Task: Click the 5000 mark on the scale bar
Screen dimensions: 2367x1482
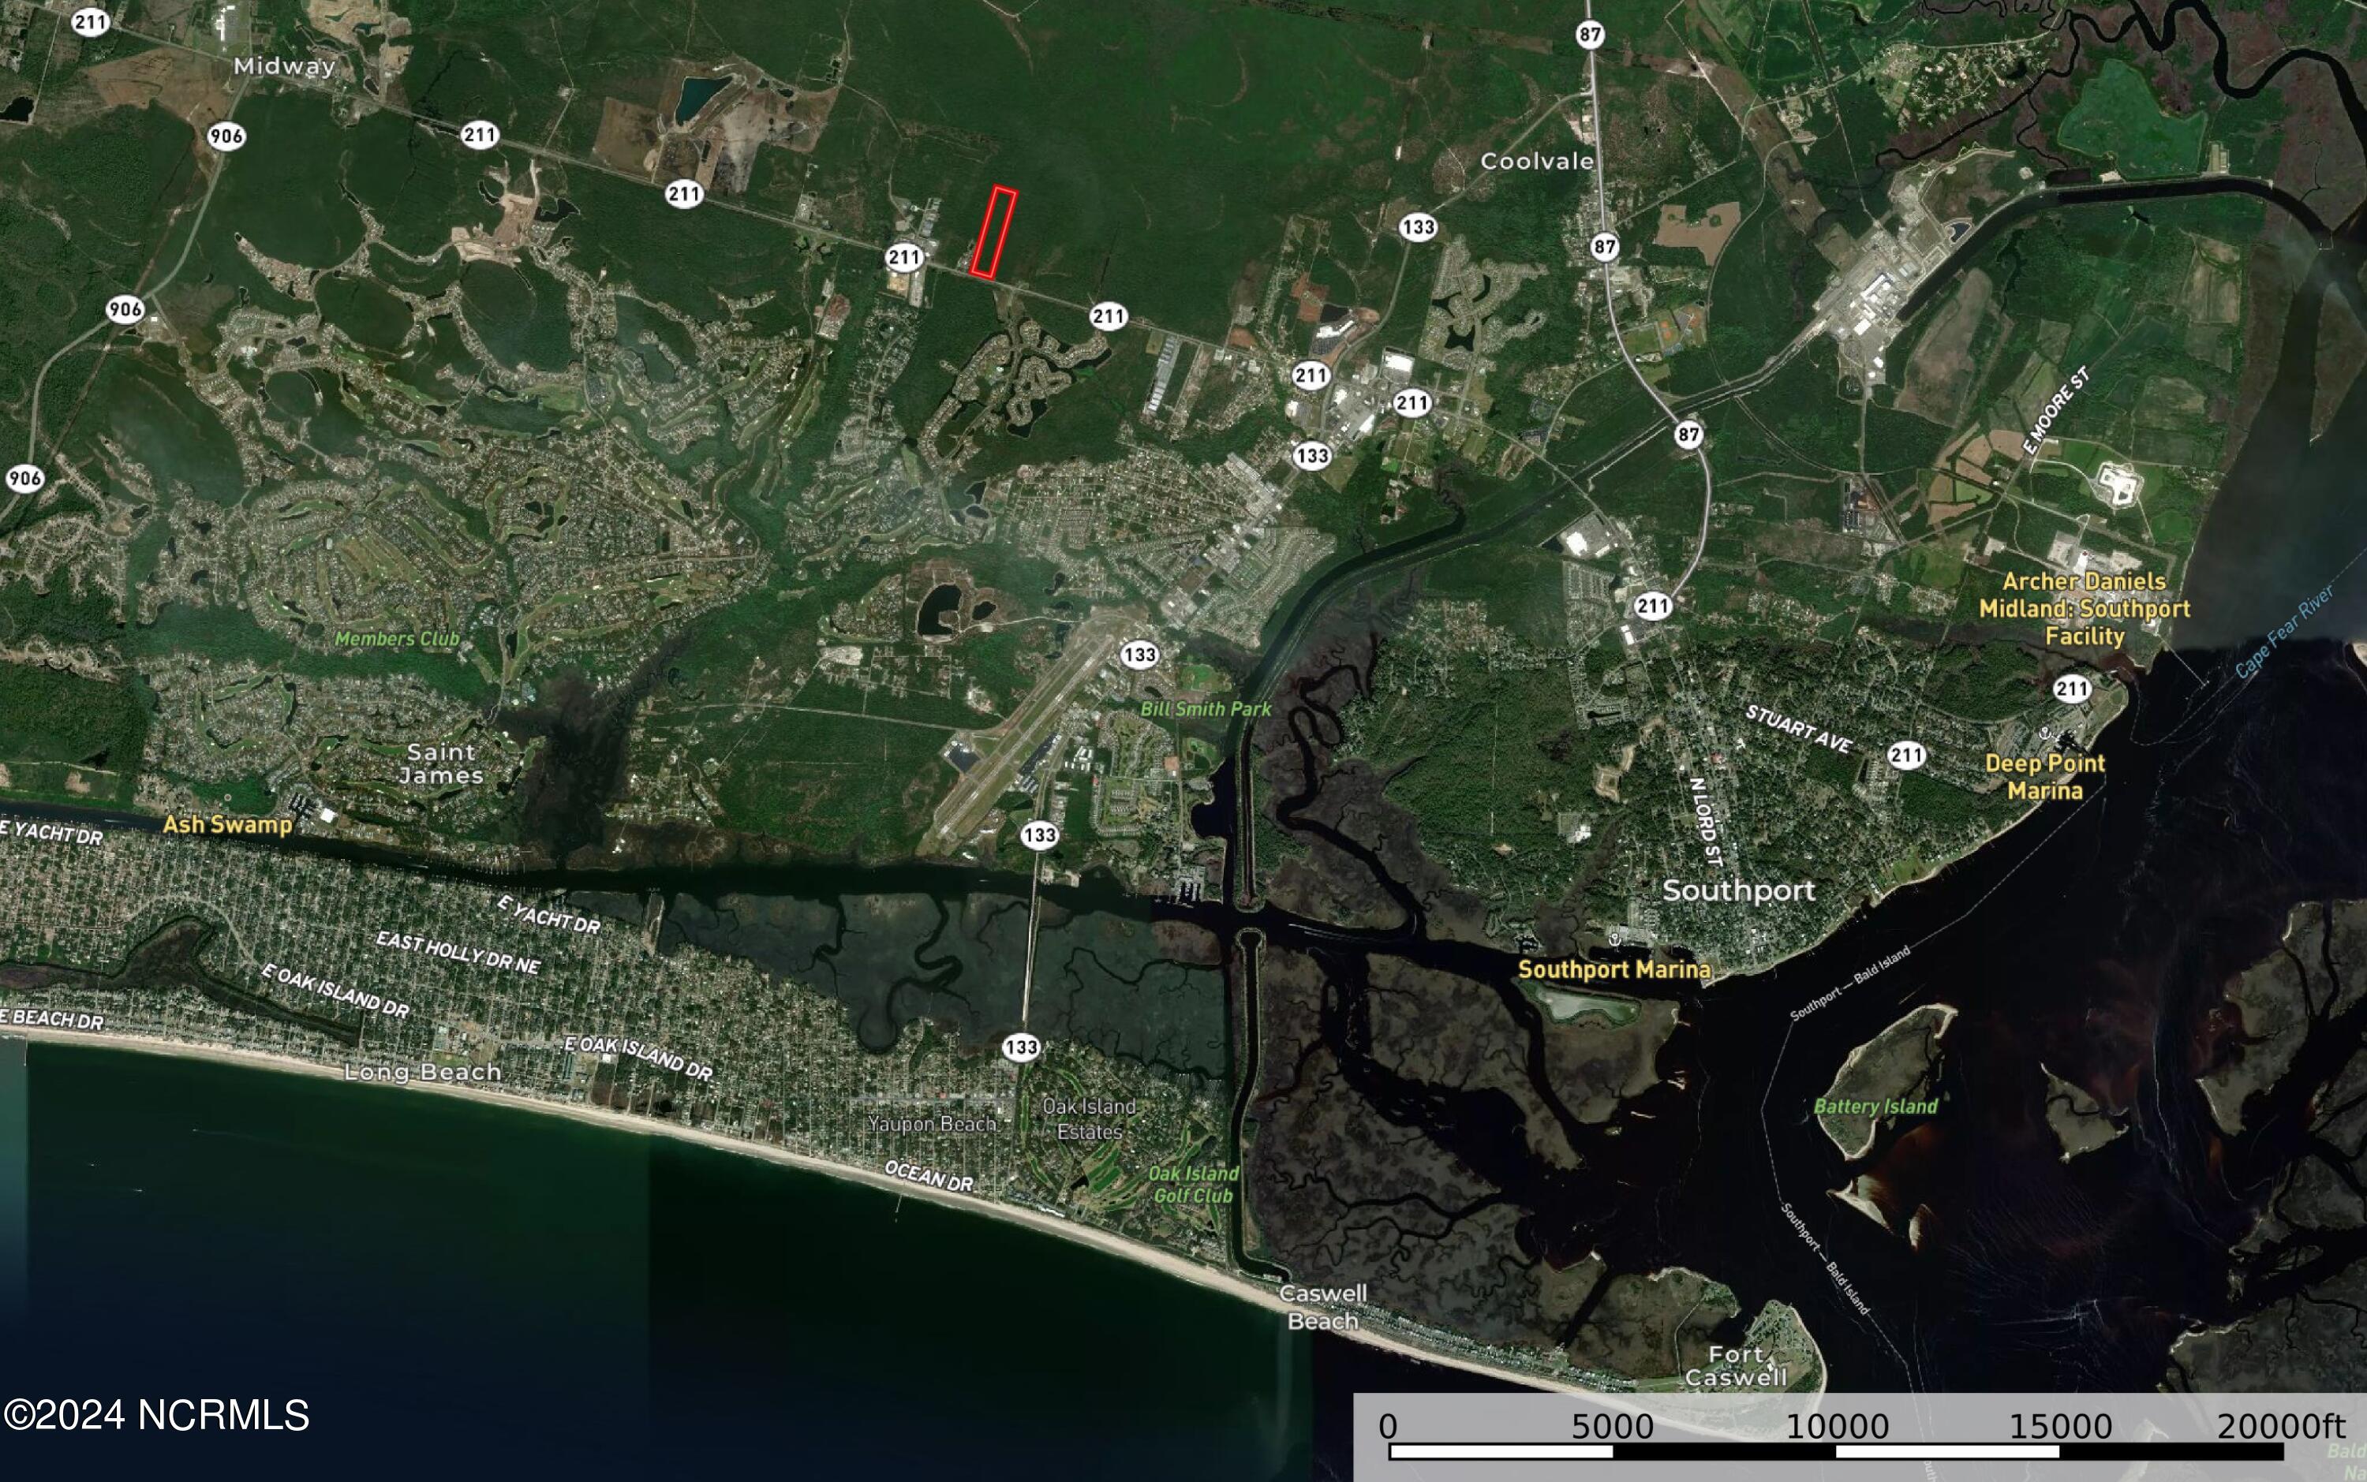Action: pos(1612,1426)
